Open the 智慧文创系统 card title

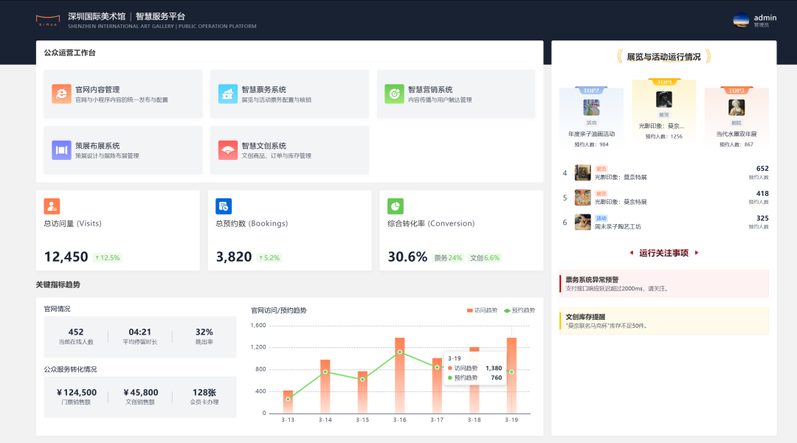[x=263, y=146]
